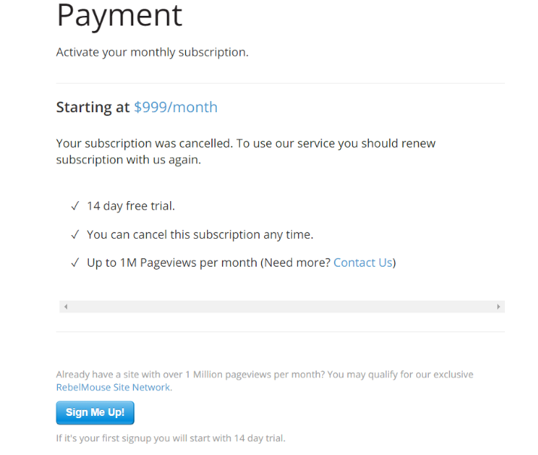
Task: Open the Contact Us link
Action: click(x=363, y=262)
